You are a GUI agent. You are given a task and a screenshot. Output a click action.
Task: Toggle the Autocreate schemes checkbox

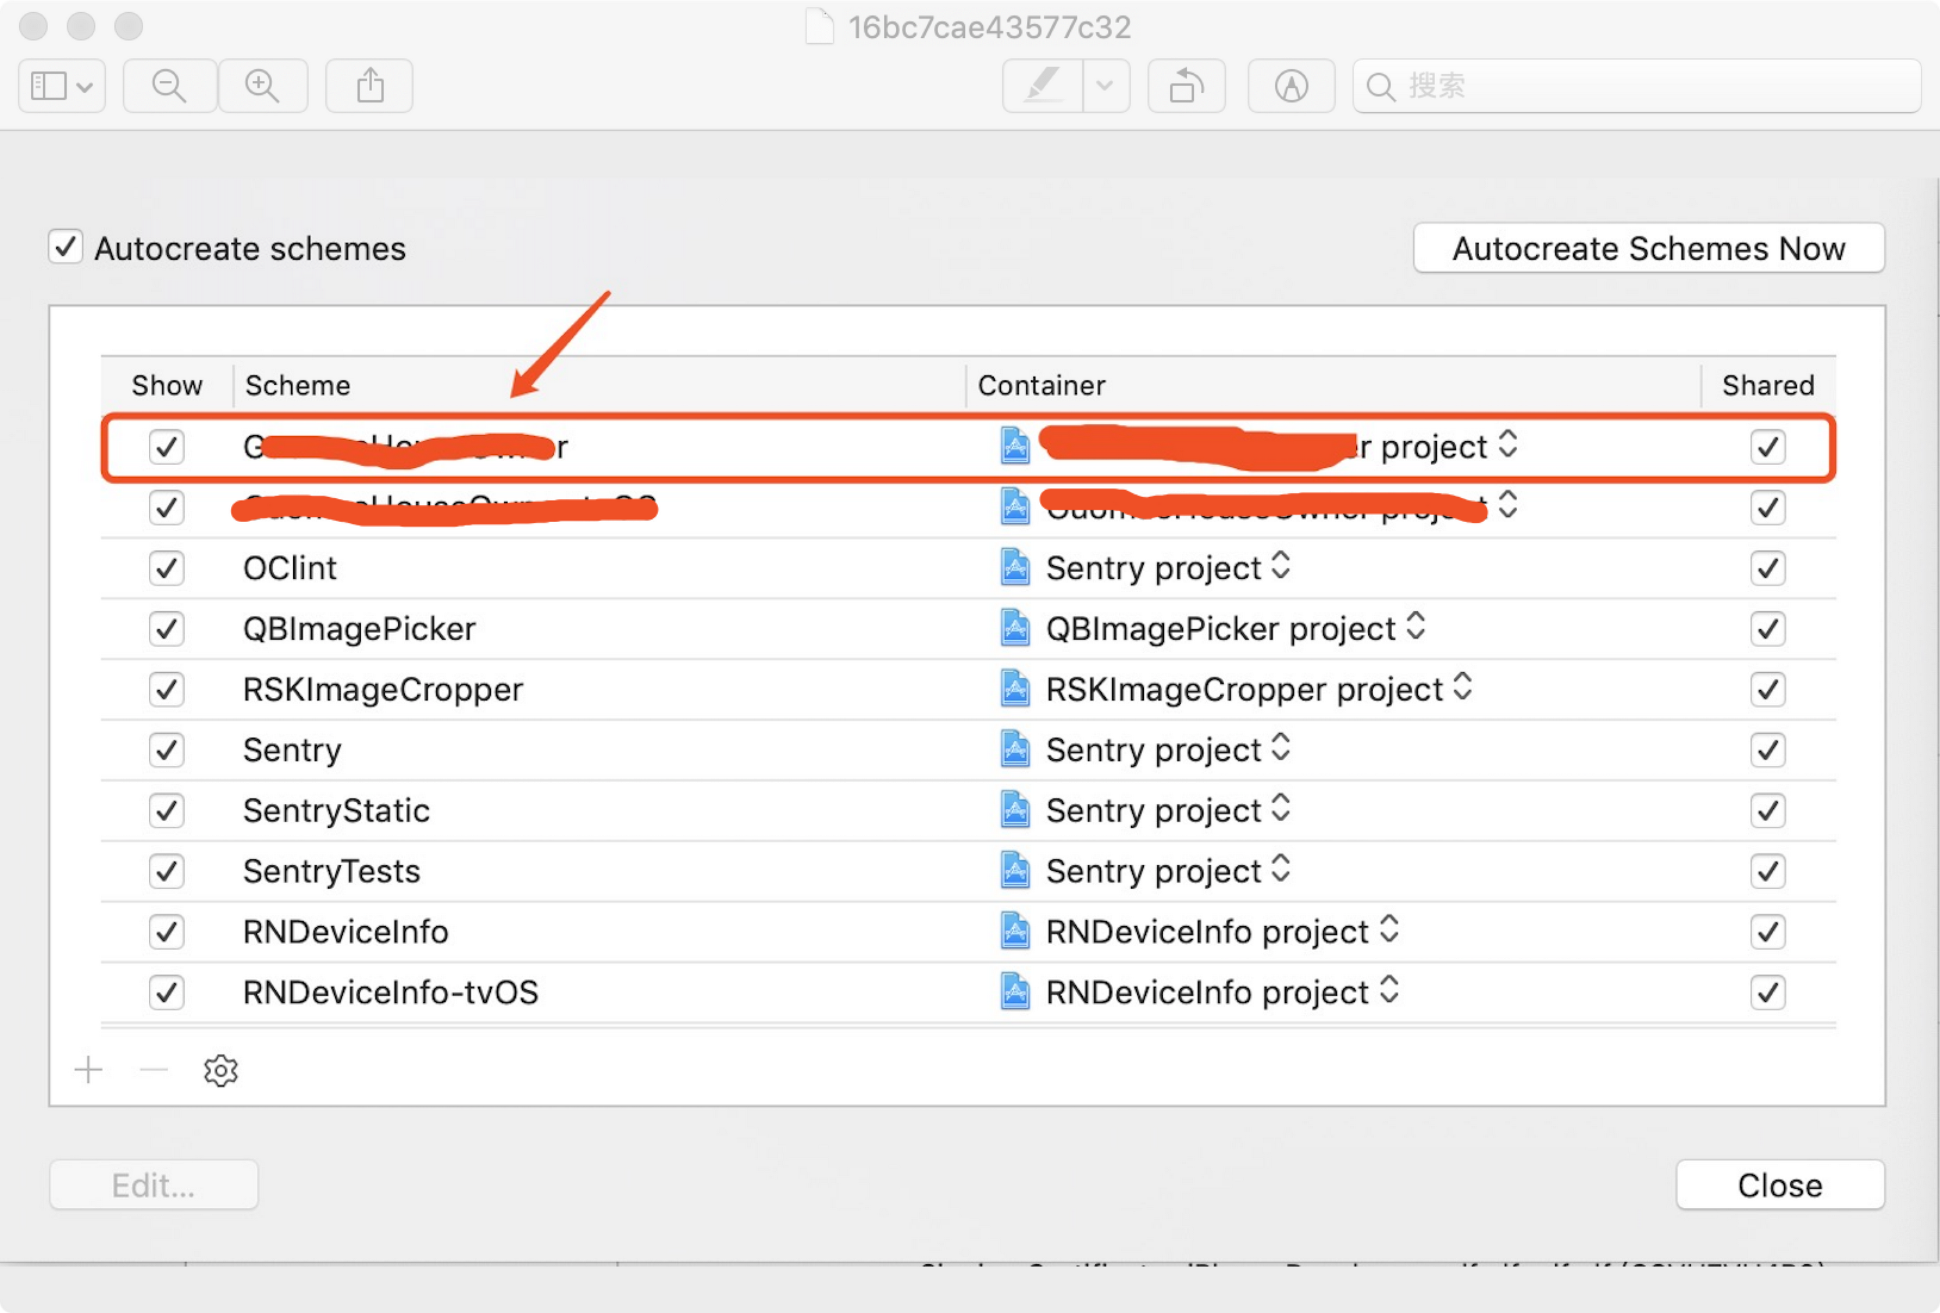[x=65, y=248]
